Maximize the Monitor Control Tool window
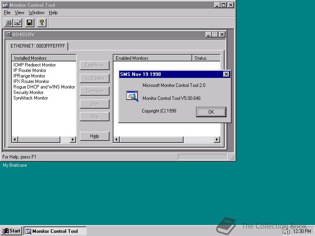Image resolution: width=315 pixels, height=236 pixels. click(223, 5)
